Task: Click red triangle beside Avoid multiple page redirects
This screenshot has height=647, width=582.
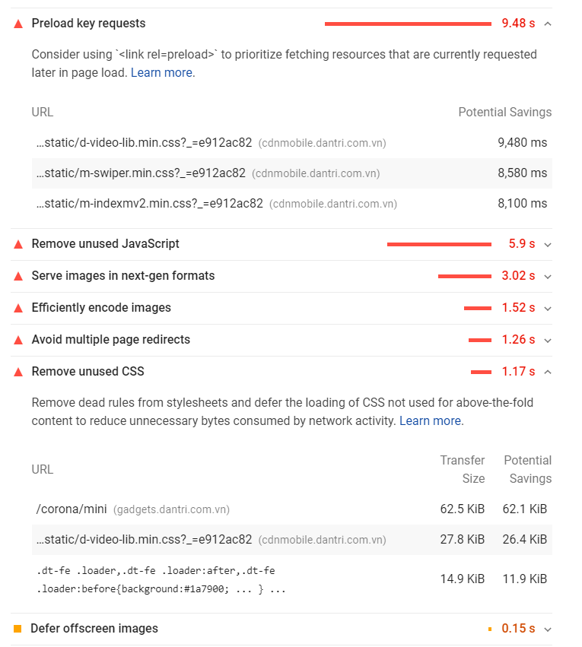Action: click(18, 340)
